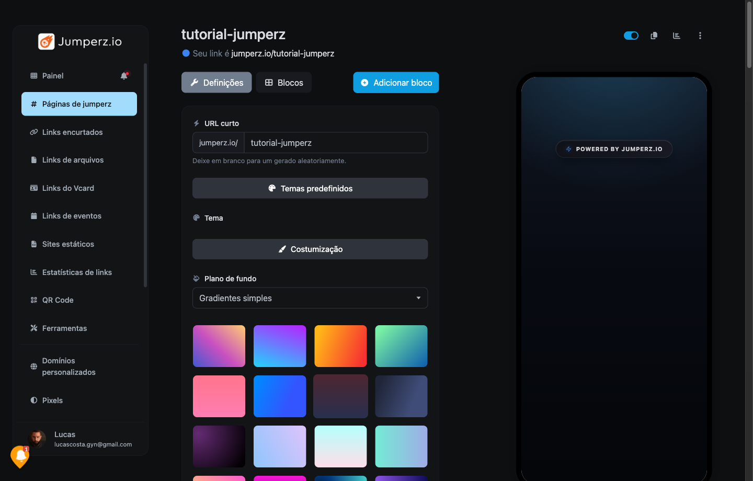This screenshot has width=753, height=481.
Task: View Estatísticas de links
Action: tap(79, 272)
